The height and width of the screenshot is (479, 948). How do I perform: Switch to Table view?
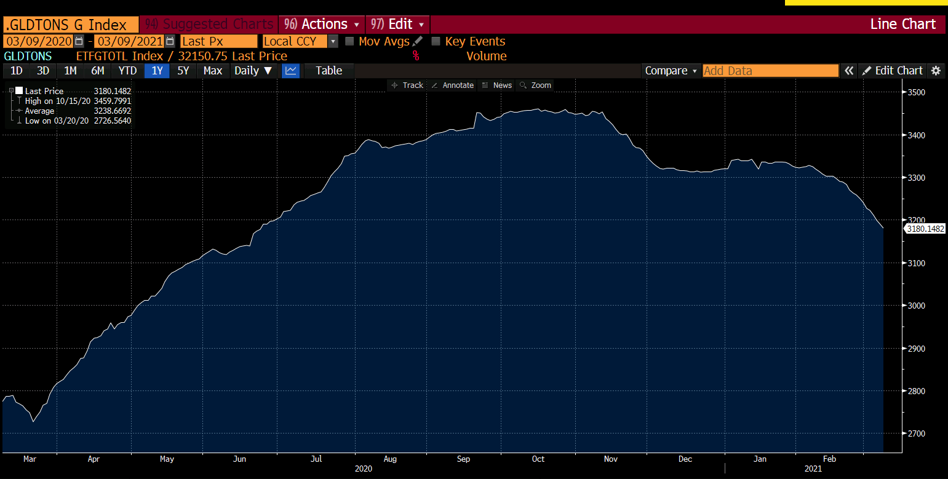click(329, 71)
